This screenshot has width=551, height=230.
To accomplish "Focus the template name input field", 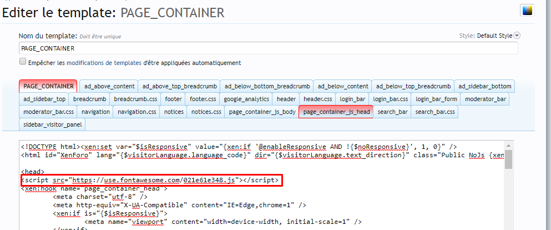I will pyautogui.click(x=268, y=48).
